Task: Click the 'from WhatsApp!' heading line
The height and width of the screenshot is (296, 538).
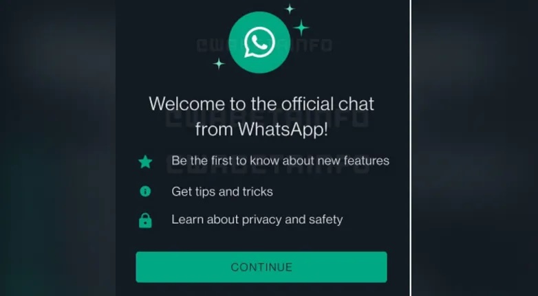Action: pyautogui.click(x=261, y=129)
